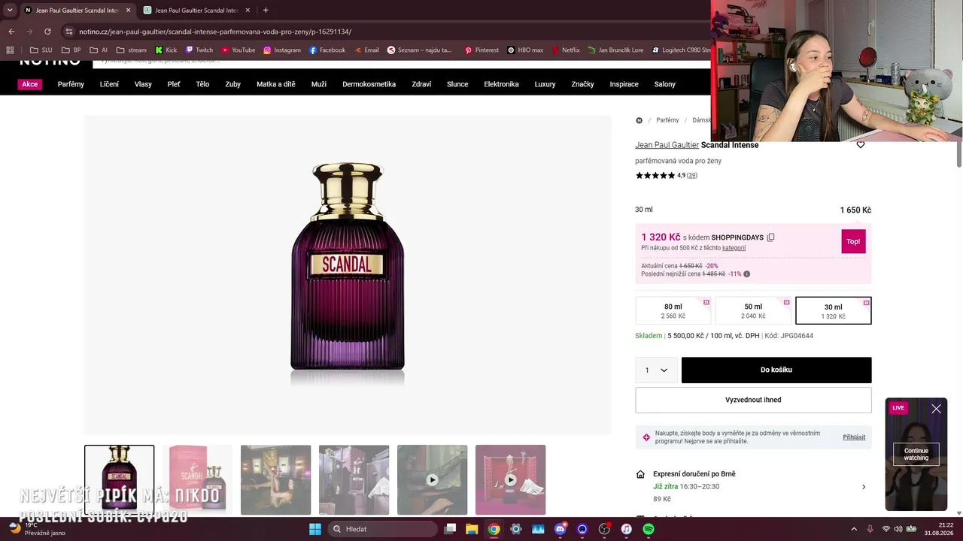Open the Parfémy category menu
The height and width of the screenshot is (541, 963).
pyautogui.click(x=71, y=84)
